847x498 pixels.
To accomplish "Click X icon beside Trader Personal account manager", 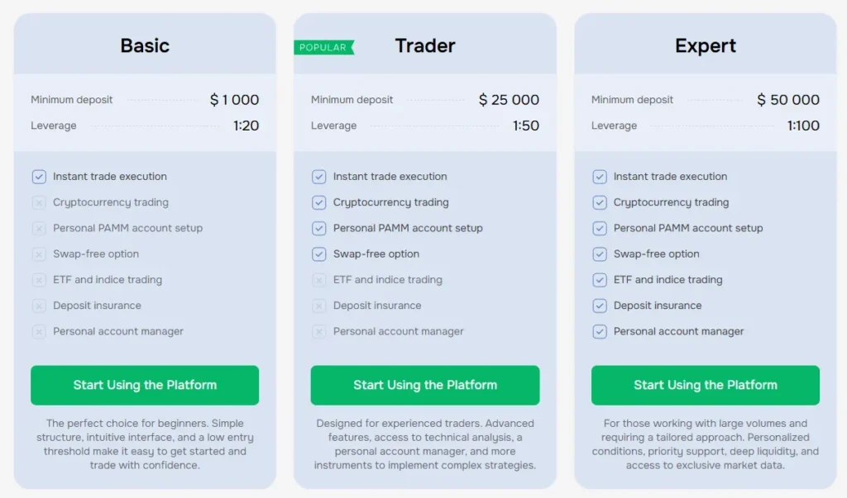I will (x=319, y=332).
